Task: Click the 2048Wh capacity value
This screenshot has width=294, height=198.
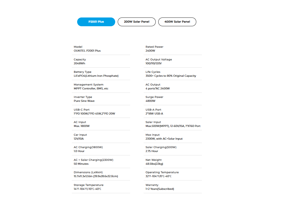Action: click(x=79, y=63)
